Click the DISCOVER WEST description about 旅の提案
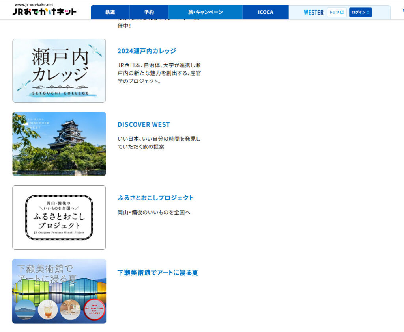 159,143
